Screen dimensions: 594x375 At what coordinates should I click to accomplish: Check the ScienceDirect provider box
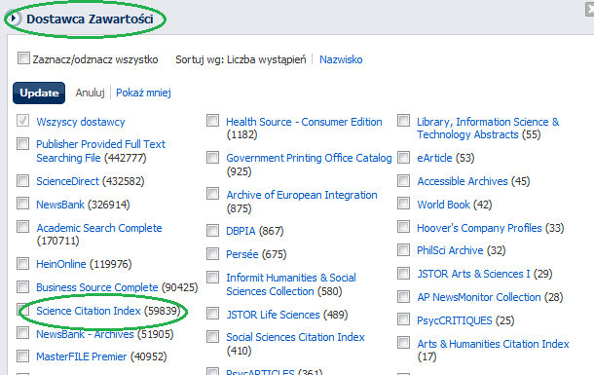pos(22,181)
